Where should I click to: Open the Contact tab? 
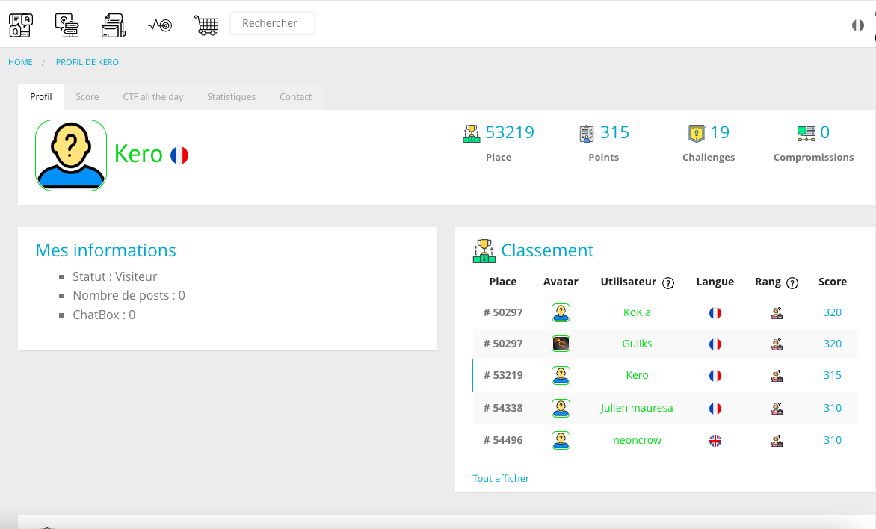pyautogui.click(x=295, y=96)
